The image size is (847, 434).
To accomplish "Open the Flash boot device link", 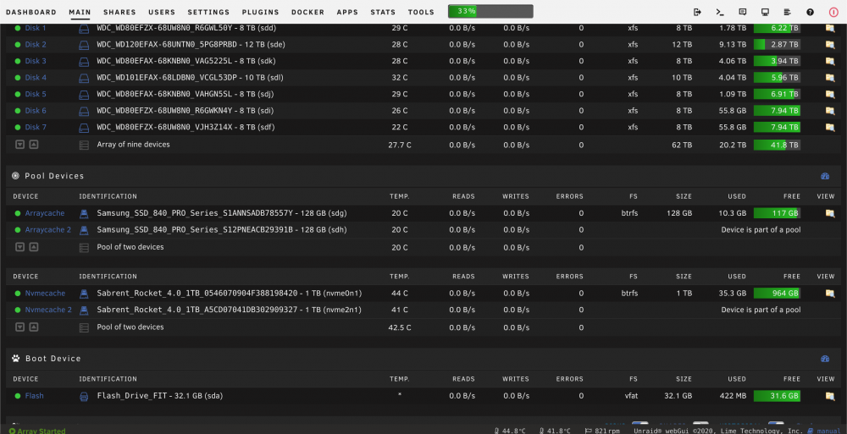I will (34, 396).
